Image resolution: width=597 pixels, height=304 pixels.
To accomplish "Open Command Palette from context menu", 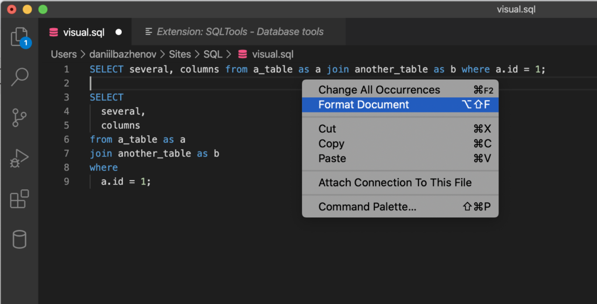I will [x=400, y=207].
